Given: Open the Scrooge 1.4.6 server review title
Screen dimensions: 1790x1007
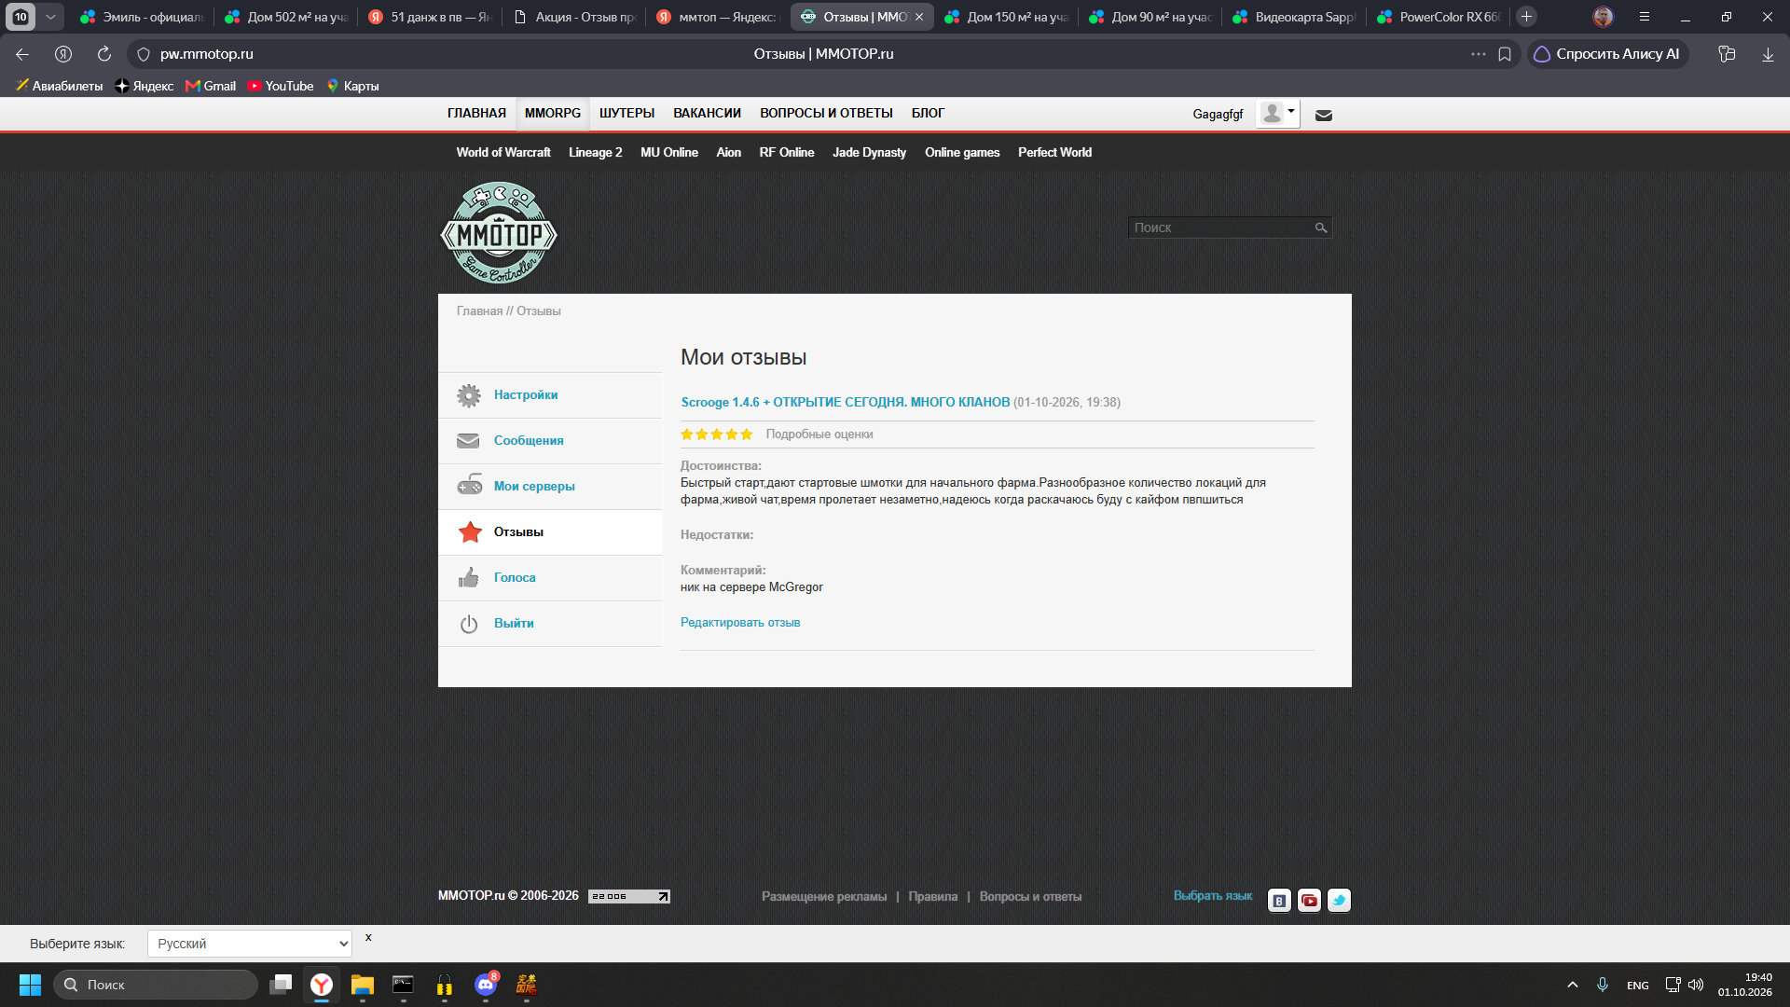Looking at the screenshot, I should point(846,403).
